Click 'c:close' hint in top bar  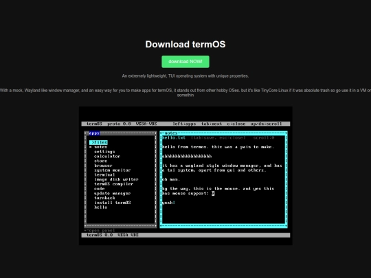click(236, 124)
